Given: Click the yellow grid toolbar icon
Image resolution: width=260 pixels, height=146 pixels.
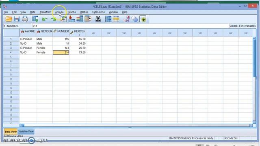Looking at the screenshot, I should [116, 19].
